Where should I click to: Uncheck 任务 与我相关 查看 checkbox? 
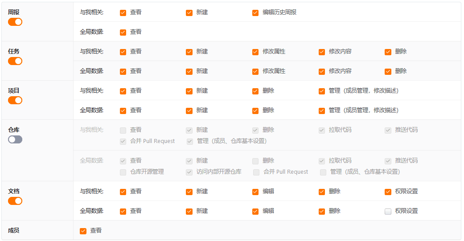click(x=123, y=52)
